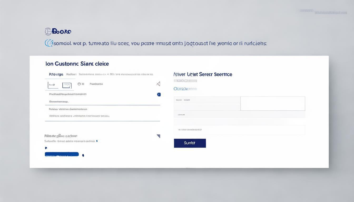Click the triangular arrow icon at right of the icon row
This screenshot has height=202, width=354.
[x=158, y=84]
